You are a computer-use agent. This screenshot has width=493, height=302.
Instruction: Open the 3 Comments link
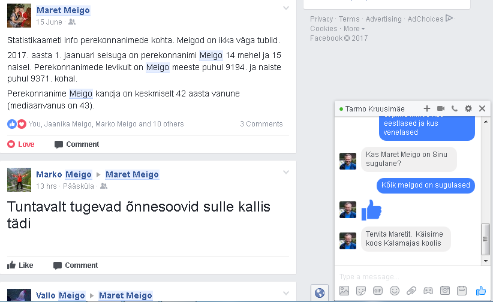pyautogui.click(x=261, y=124)
